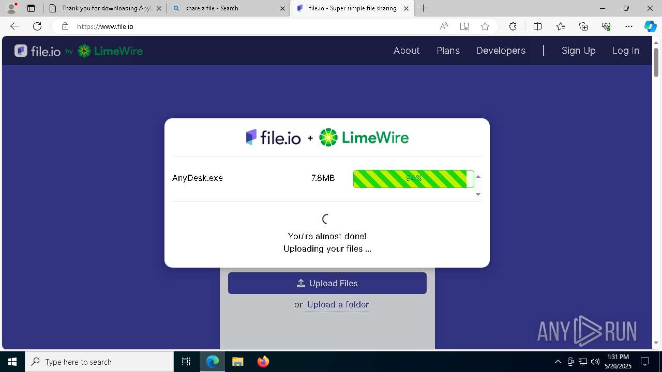The image size is (662, 372).
Task: Activate Read aloud icon in address bar
Action: [444, 26]
